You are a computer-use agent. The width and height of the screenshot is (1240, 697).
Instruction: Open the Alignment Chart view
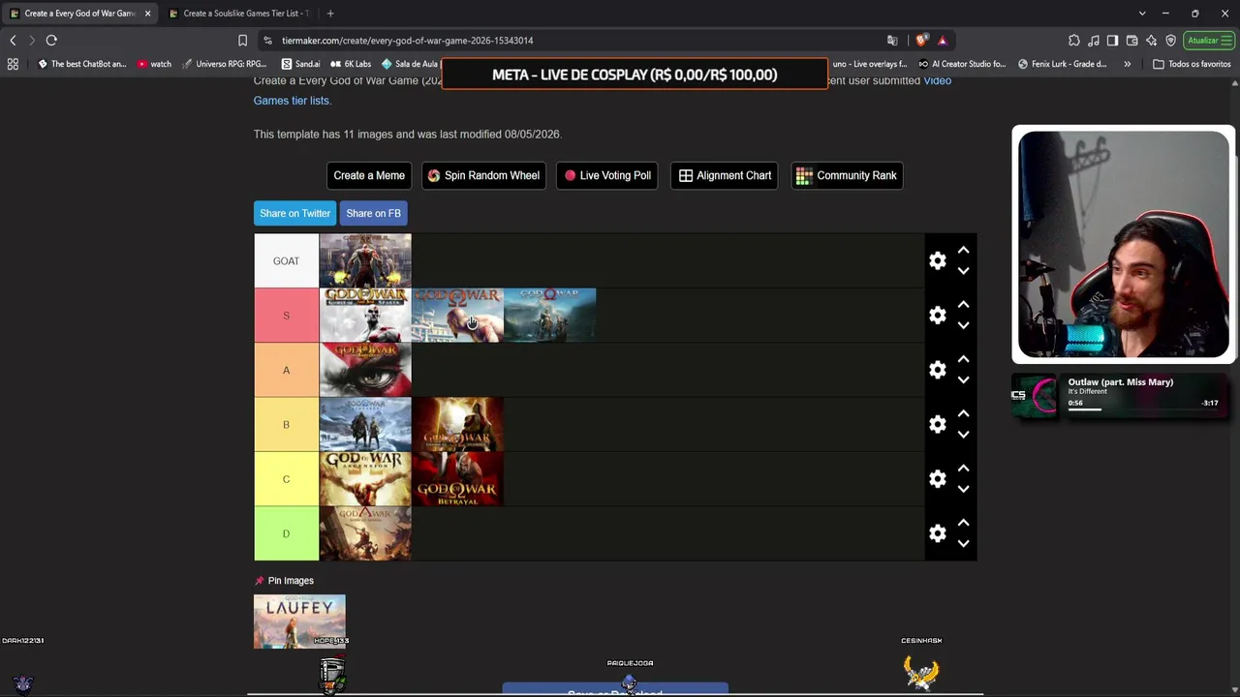tap(725, 175)
